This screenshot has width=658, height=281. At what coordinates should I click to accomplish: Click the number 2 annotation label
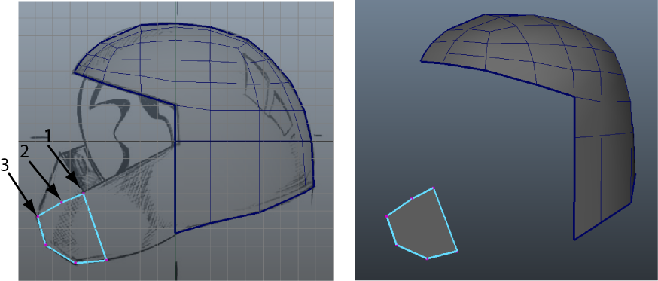click(x=25, y=151)
